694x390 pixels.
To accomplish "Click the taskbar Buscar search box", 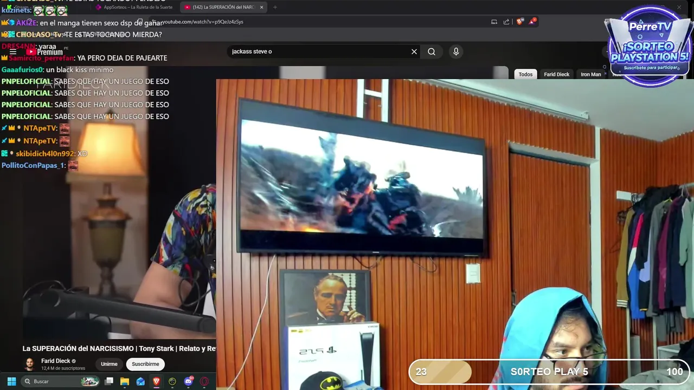I will (61, 381).
